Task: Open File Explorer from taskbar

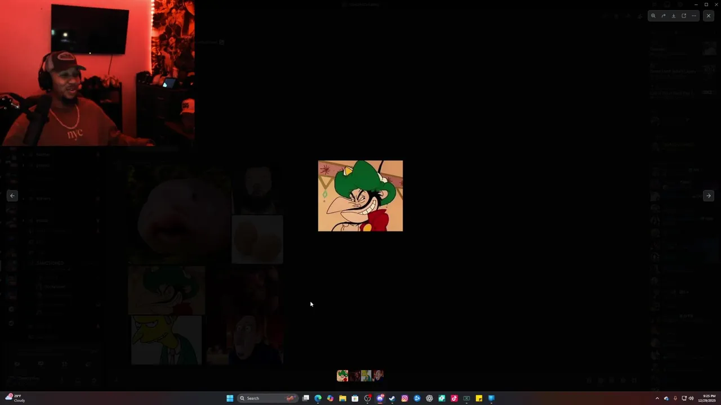Action: point(342,398)
